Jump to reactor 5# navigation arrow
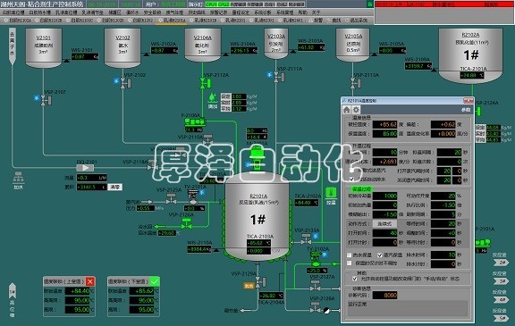515x326 pixels. [501, 318]
